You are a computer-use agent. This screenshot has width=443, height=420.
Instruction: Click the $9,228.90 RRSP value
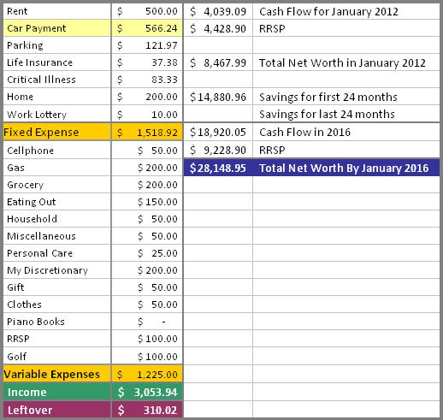[218, 150]
